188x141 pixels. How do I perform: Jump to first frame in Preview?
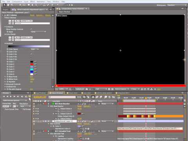click(4, 96)
